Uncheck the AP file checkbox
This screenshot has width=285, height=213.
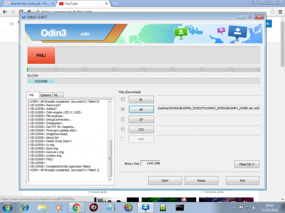(x=123, y=109)
